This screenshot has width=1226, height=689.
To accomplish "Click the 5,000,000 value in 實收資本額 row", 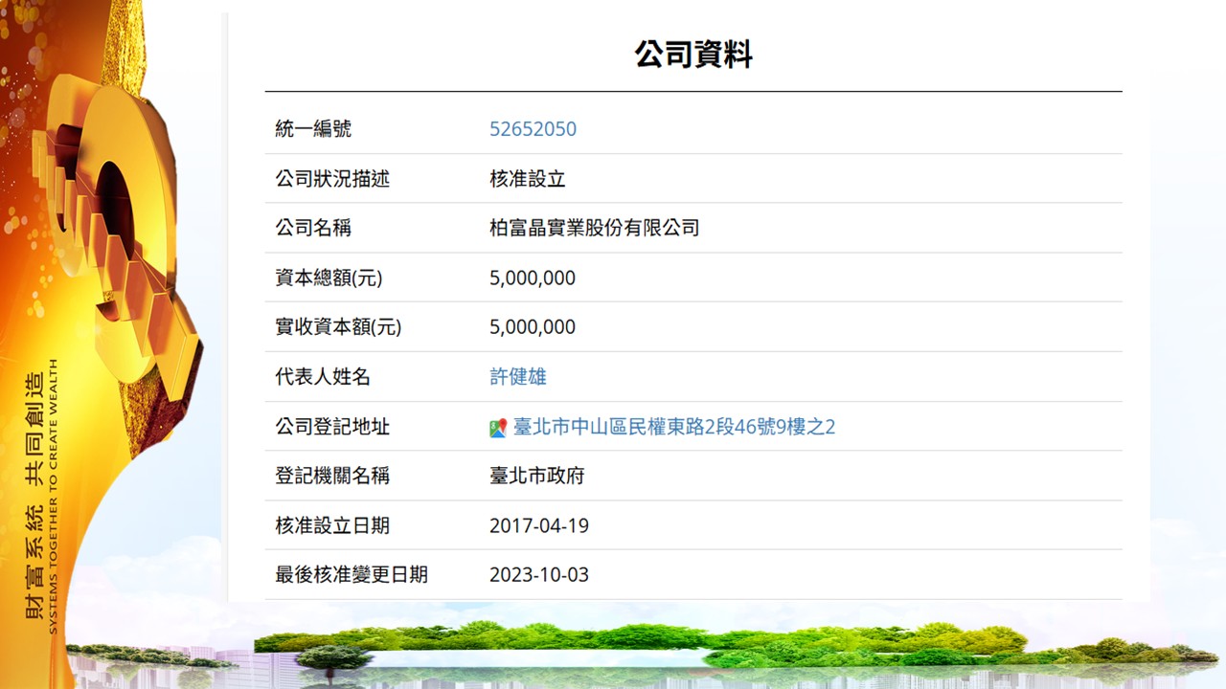I will [533, 327].
